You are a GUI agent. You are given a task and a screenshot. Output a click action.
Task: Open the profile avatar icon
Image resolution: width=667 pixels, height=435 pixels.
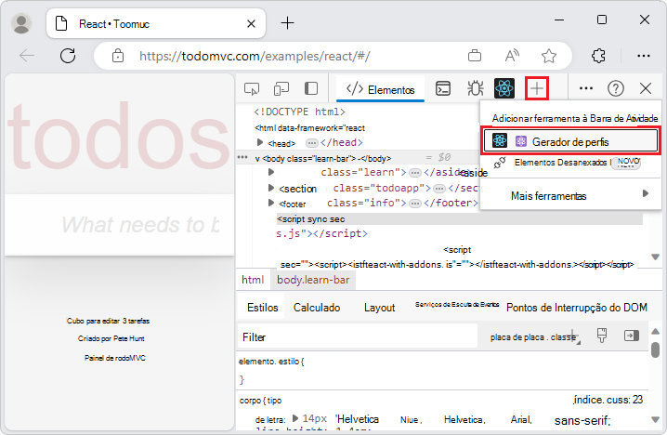click(x=21, y=23)
